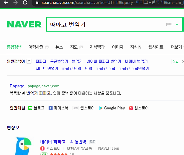This screenshot has height=155, width=184.
Task: Click the 연관채널 label
Action: coord(17,108)
